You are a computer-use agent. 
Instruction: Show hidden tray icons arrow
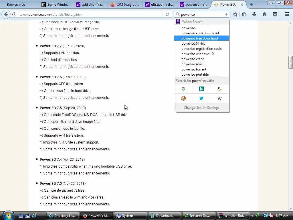(252, 215)
